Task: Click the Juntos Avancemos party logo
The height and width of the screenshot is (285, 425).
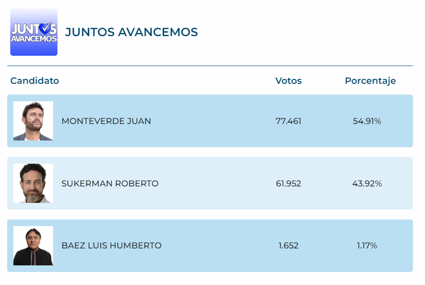Action: [34, 32]
